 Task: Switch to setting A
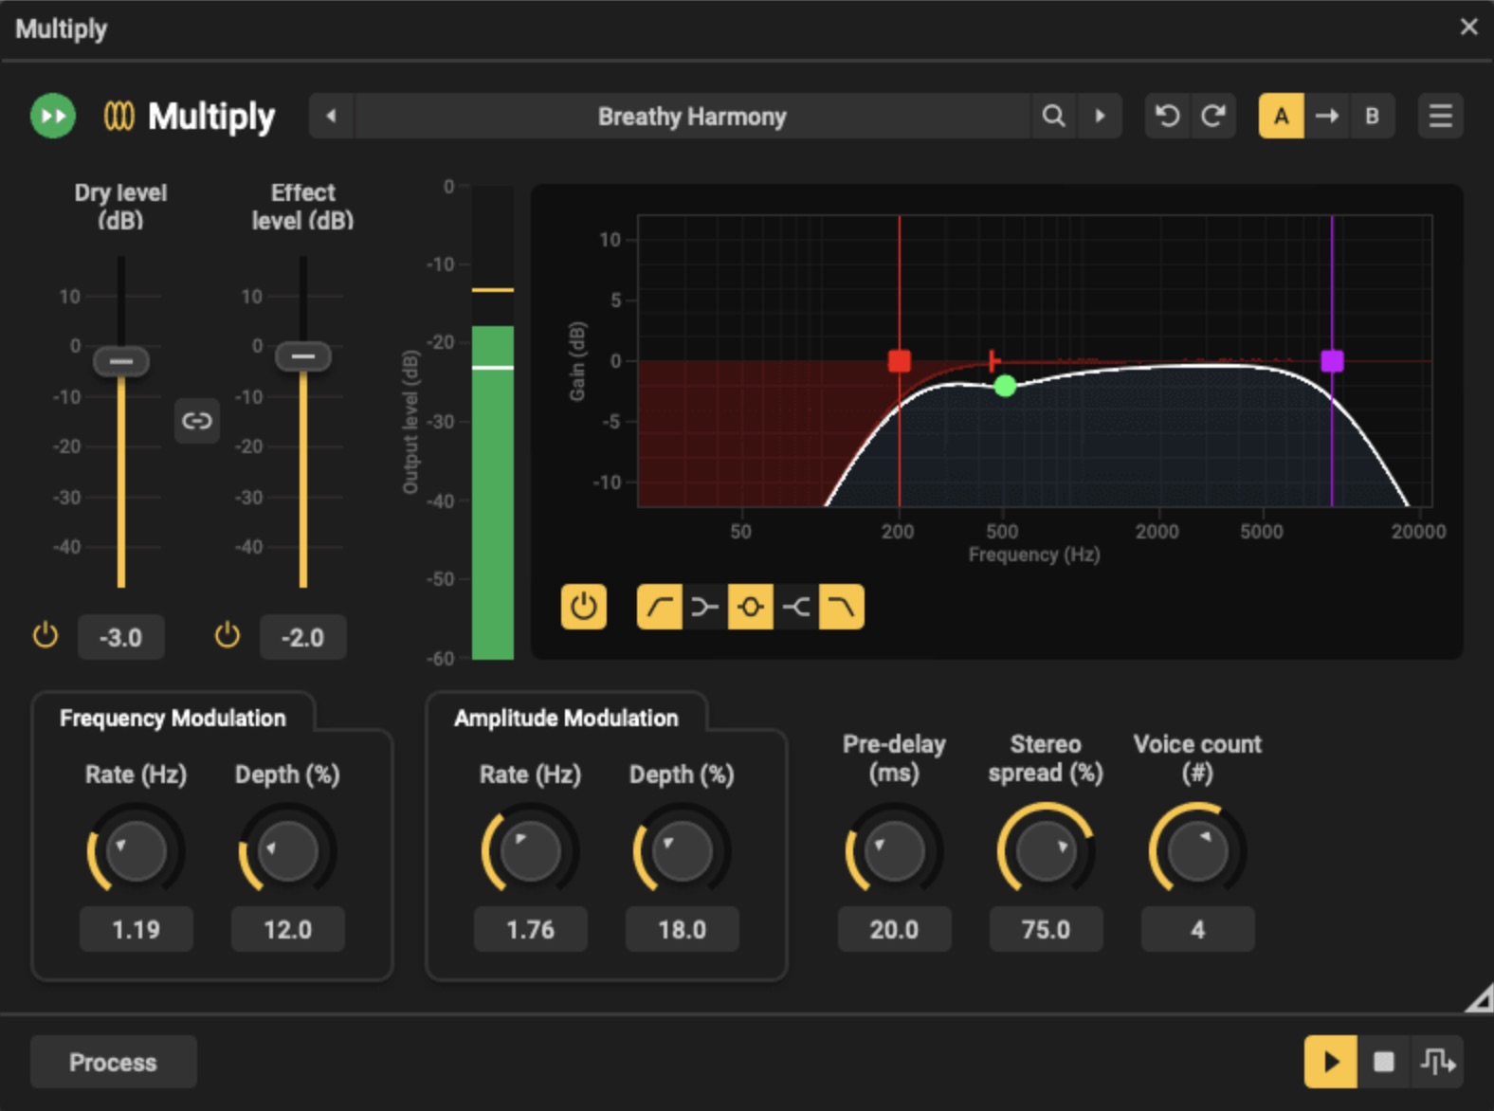tap(1282, 117)
